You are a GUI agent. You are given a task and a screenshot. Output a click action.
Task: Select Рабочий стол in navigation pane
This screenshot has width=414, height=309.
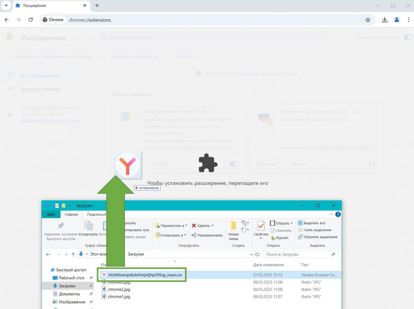[x=71, y=278]
